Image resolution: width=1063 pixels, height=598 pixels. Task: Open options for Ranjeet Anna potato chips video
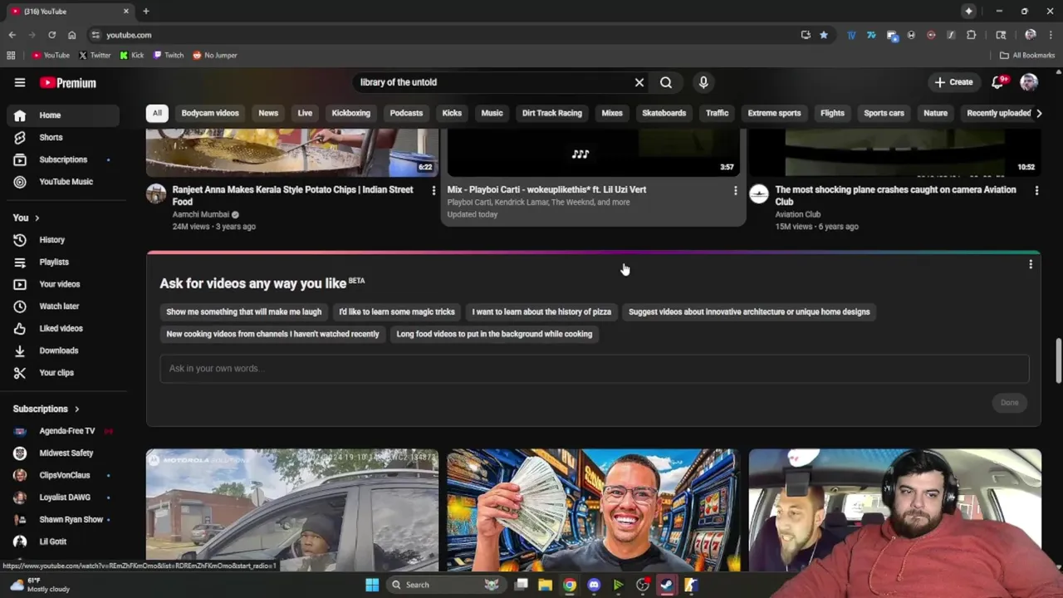[434, 190]
